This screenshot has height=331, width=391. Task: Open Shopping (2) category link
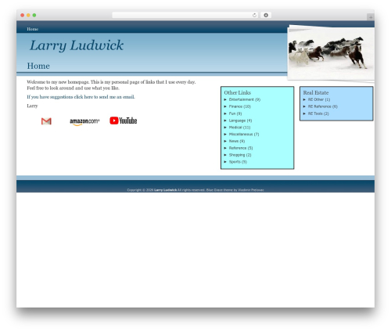pyautogui.click(x=240, y=155)
